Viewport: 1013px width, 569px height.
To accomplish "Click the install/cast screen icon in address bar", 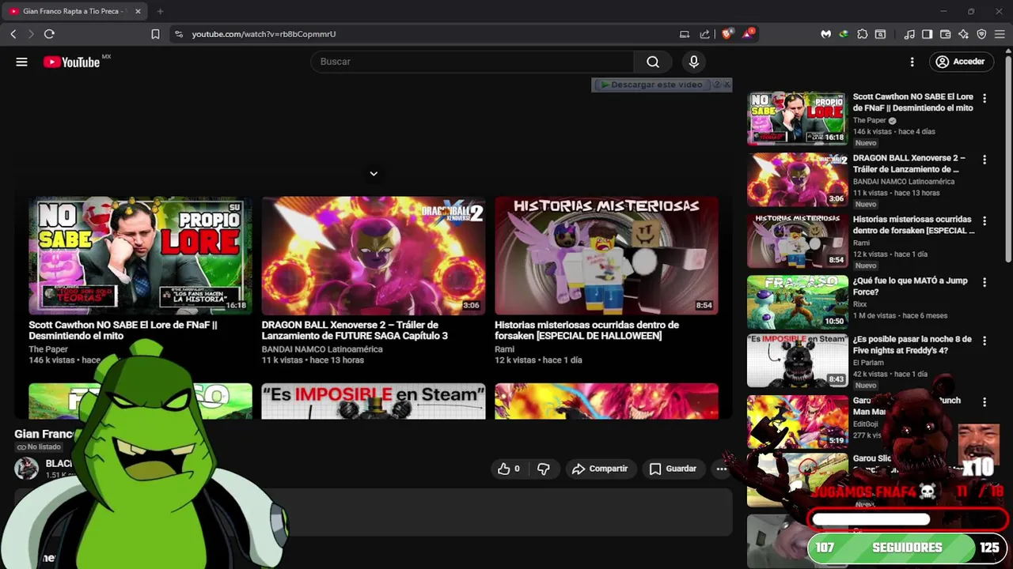I will tap(685, 34).
